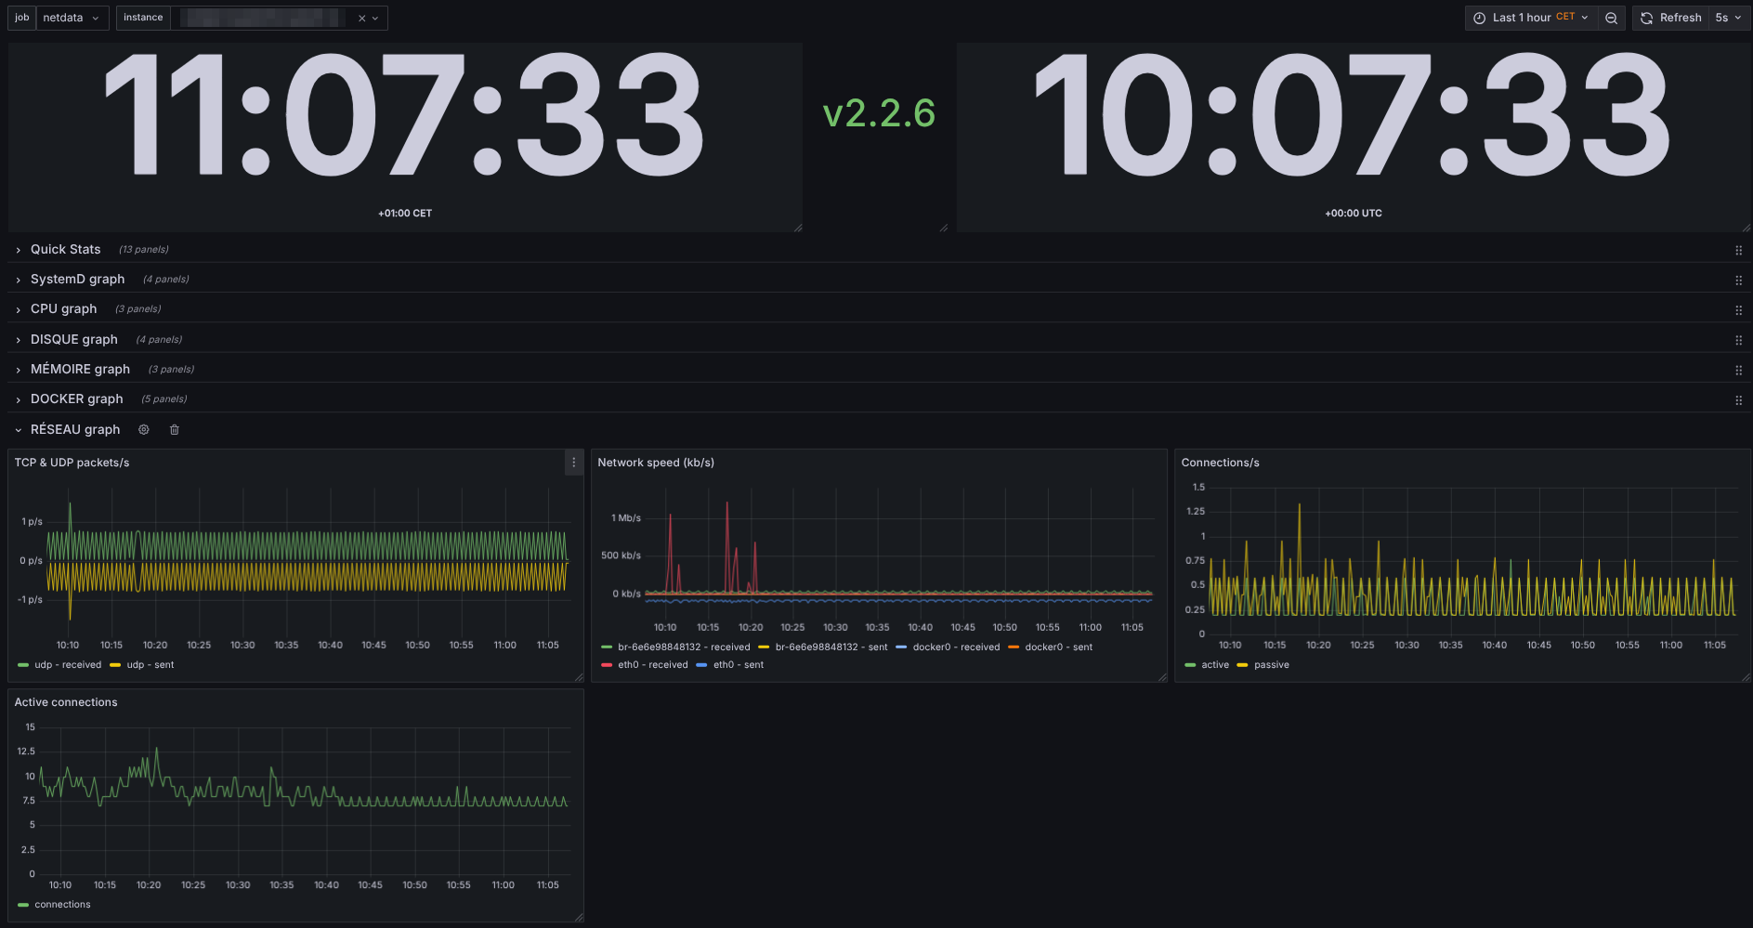
Task: Click the (13 panels) count beside Quick Stats
Action: pos(144,250)
